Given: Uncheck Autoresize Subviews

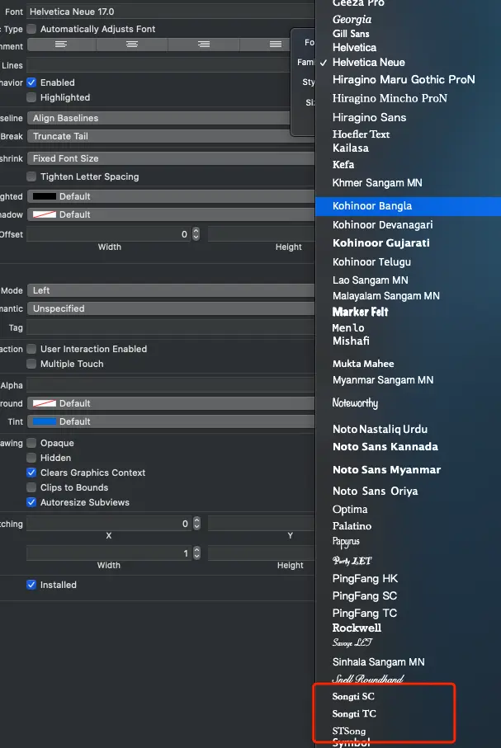Looking at the screenshot, I should 31,502.
